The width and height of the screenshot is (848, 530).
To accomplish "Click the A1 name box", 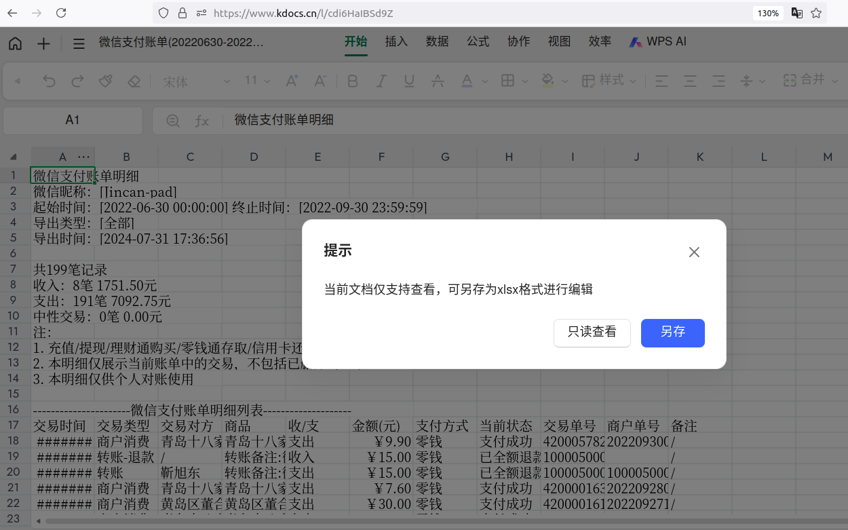I will (73, 120).
